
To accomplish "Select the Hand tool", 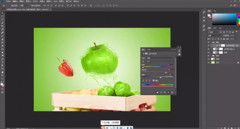I will coord(2,72).
